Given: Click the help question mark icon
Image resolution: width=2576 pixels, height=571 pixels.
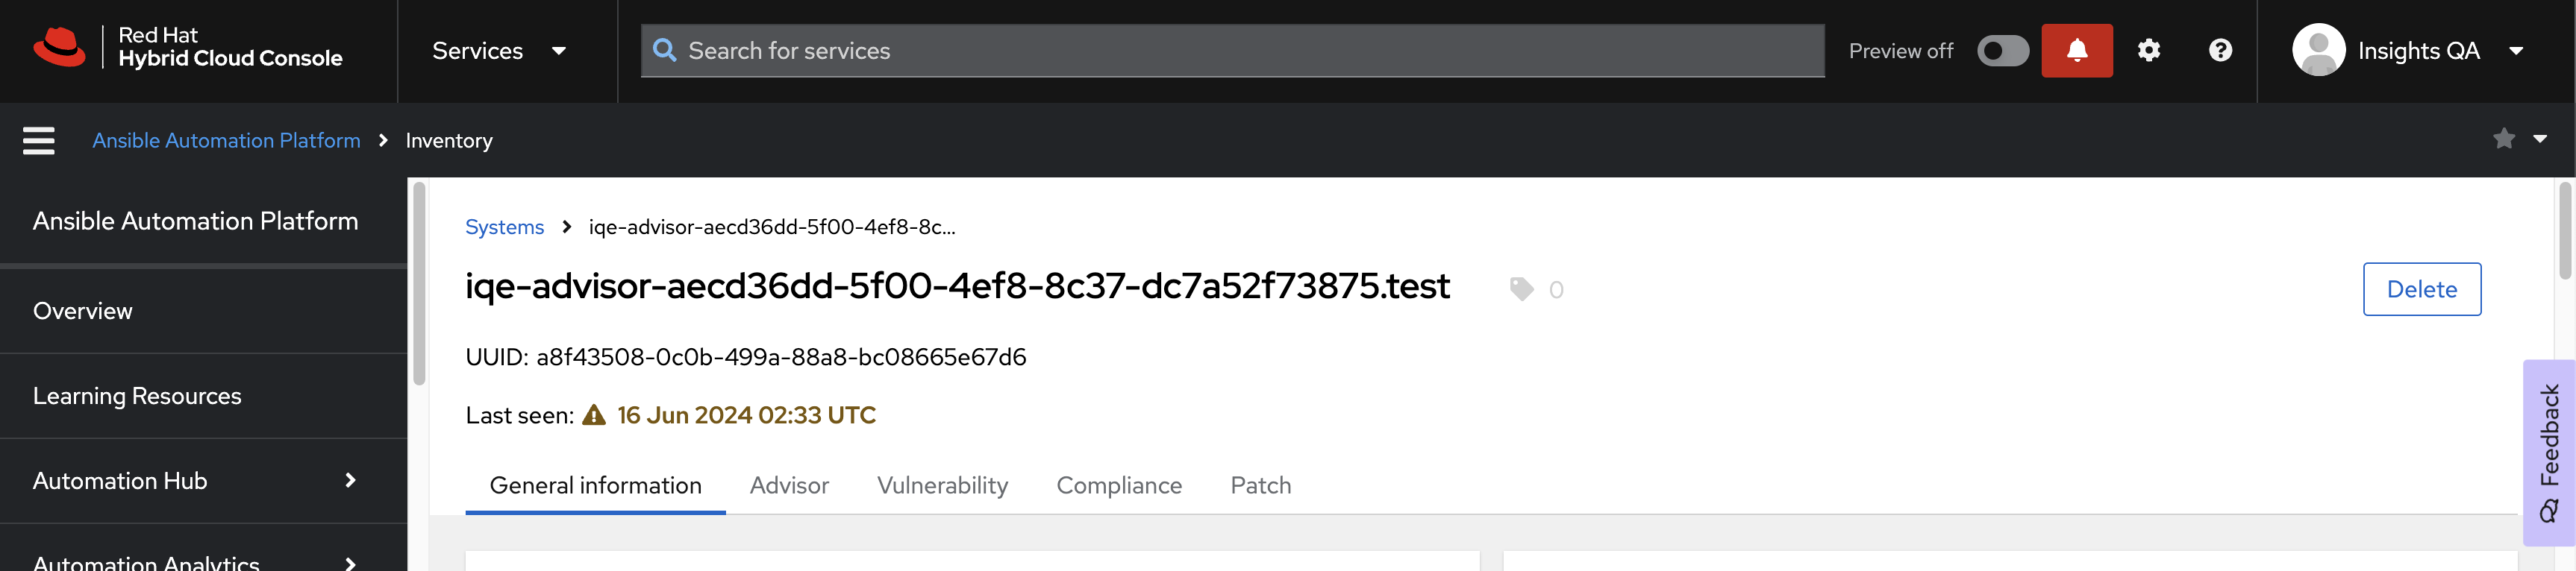Looking at the screenshot, I should (x=2220, y=51).
